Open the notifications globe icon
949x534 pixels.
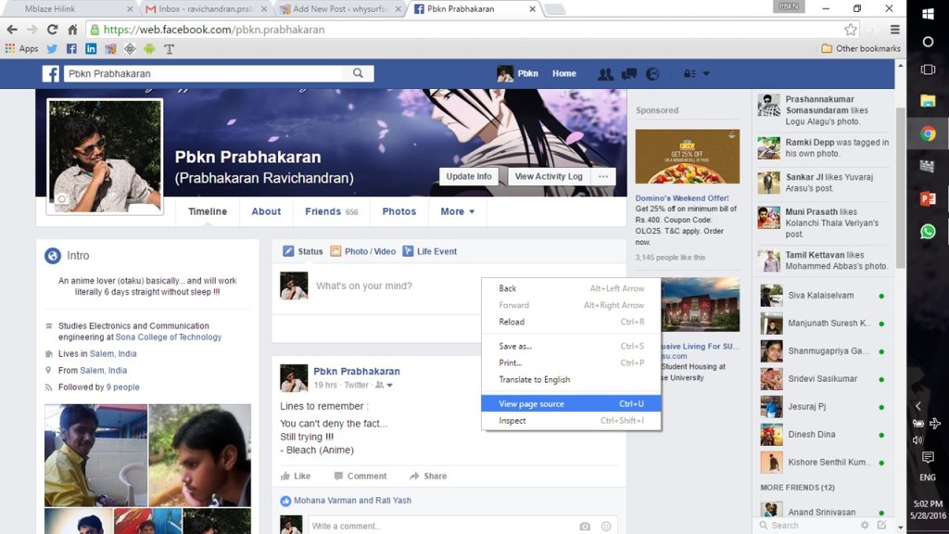click(x=652, y=74)
